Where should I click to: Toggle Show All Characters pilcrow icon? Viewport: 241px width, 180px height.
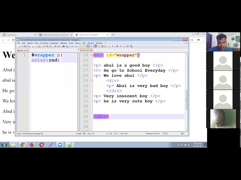point(92,46)
